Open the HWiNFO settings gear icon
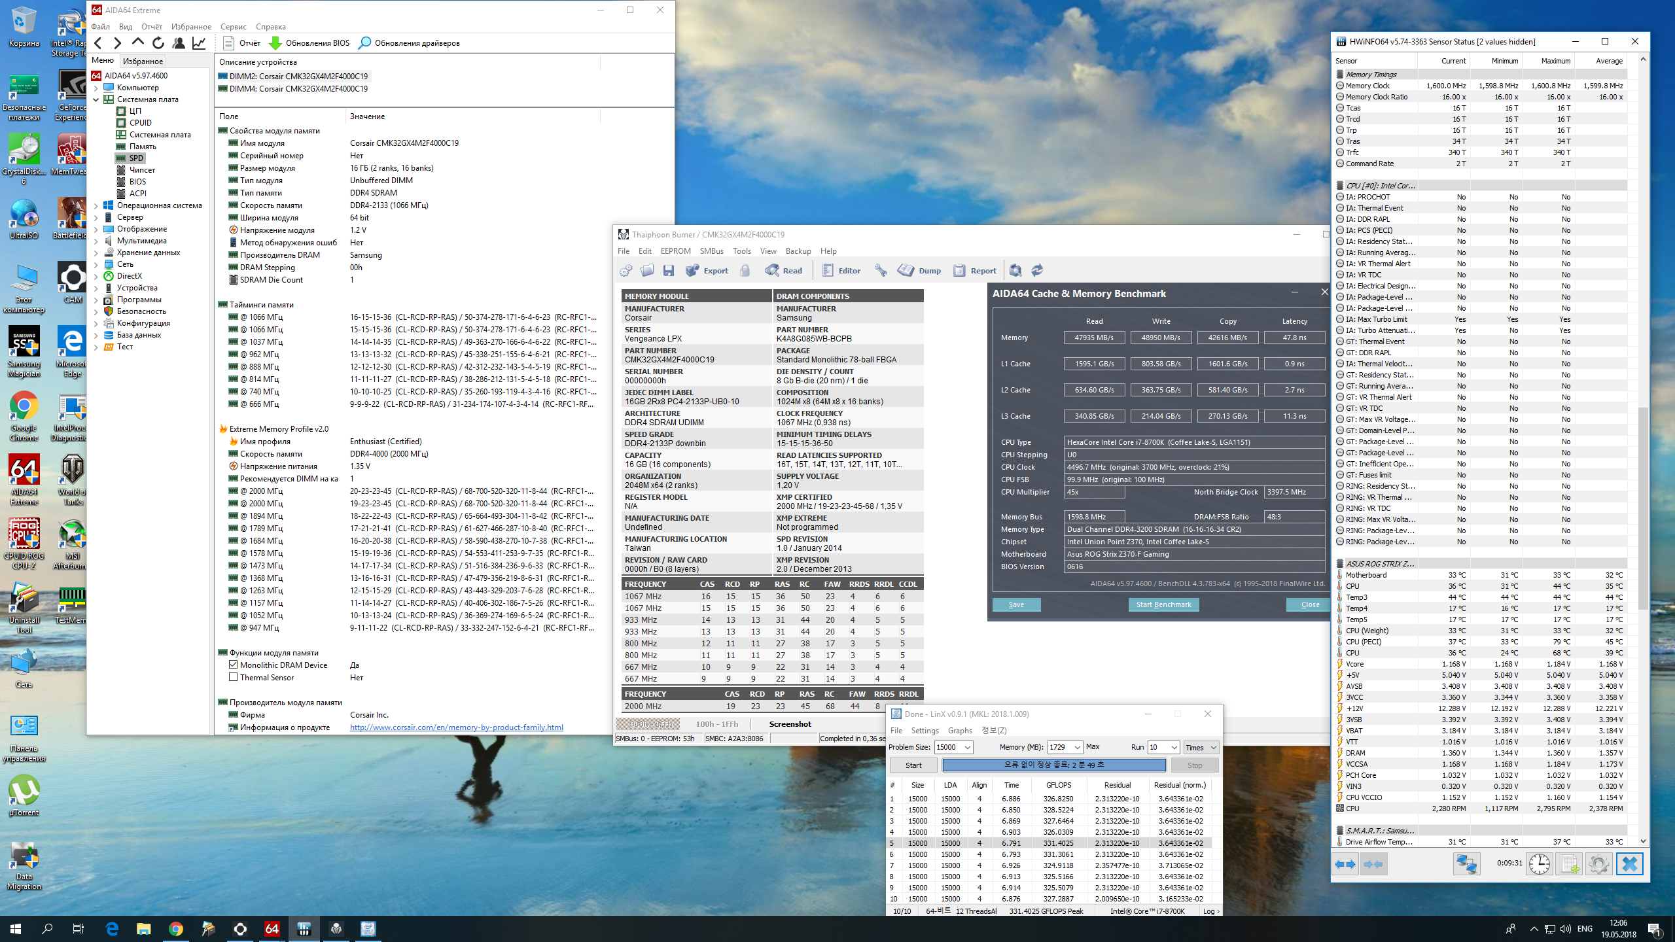This screenshot has height=942, width=1675. coord(1598,864)
